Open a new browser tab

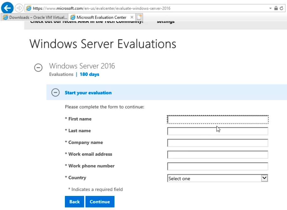coord(139,17)
